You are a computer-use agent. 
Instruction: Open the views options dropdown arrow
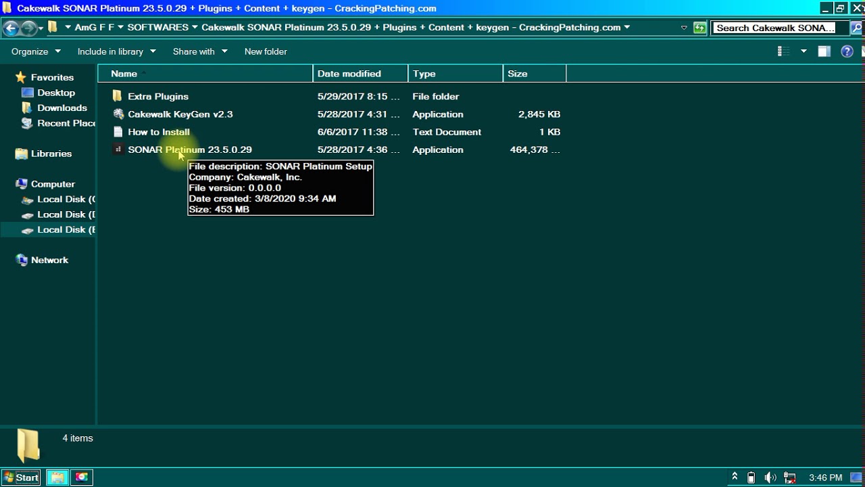click(804, 51)
